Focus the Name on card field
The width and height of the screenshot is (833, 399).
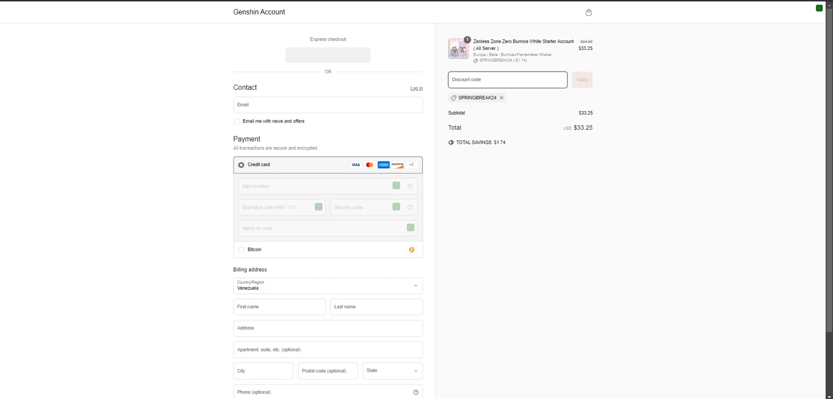(x=328, y=229)
